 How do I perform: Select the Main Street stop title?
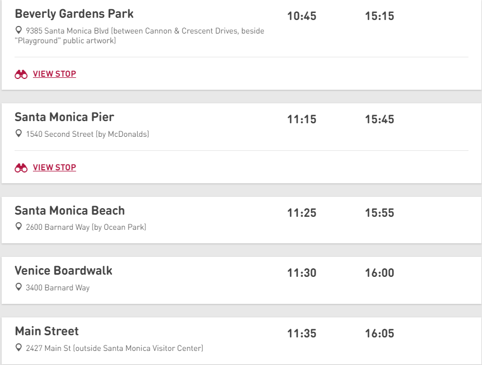[46, 331]
